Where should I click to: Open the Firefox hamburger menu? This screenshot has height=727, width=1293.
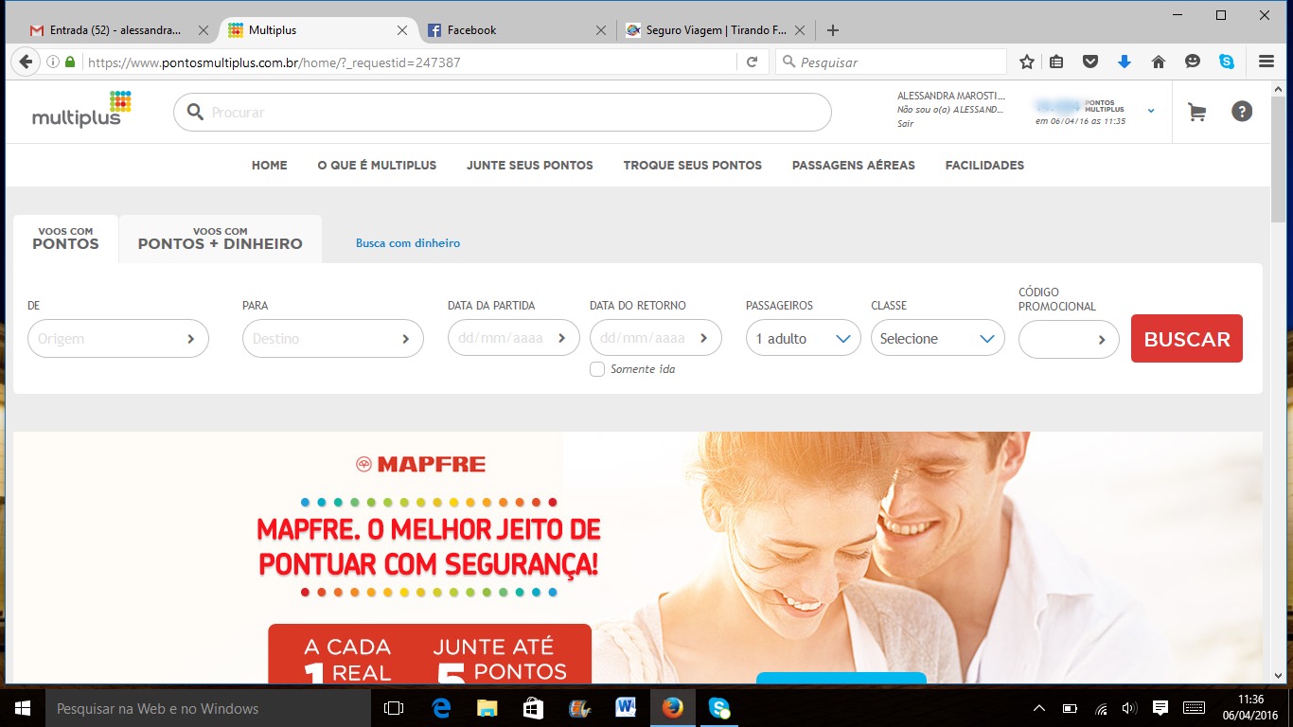1266,62
